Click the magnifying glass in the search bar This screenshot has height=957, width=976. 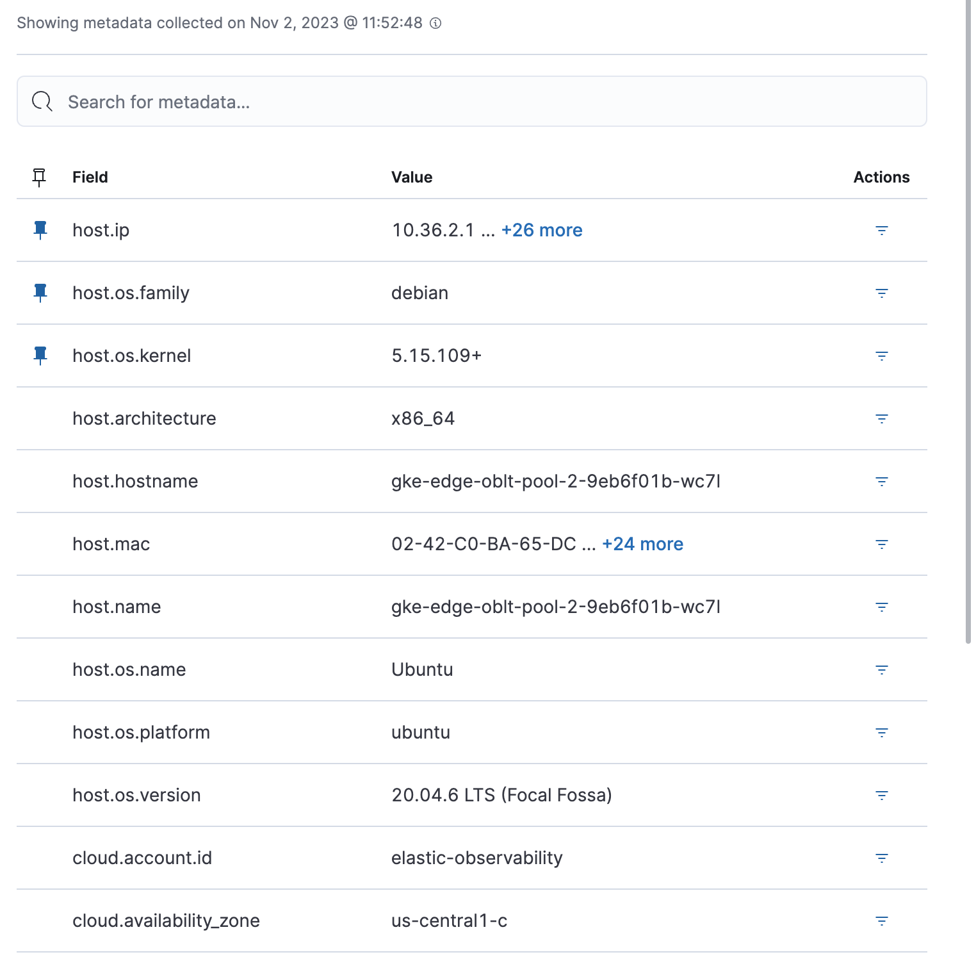42,101
